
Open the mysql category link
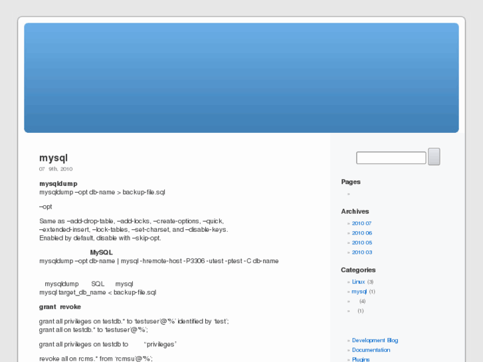359,292
